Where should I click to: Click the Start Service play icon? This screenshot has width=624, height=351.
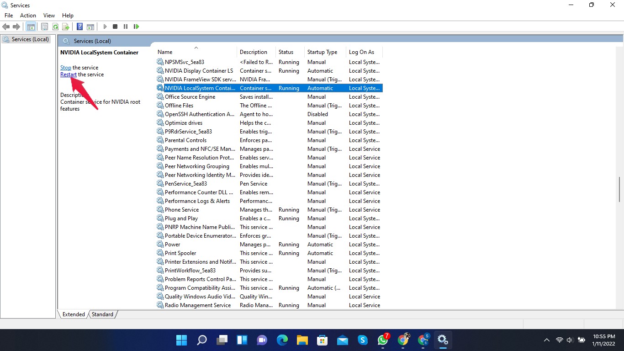coord(105,27)
